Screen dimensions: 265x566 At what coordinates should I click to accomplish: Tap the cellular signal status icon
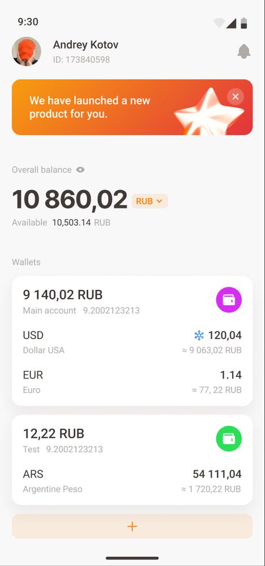click(231, 23)
